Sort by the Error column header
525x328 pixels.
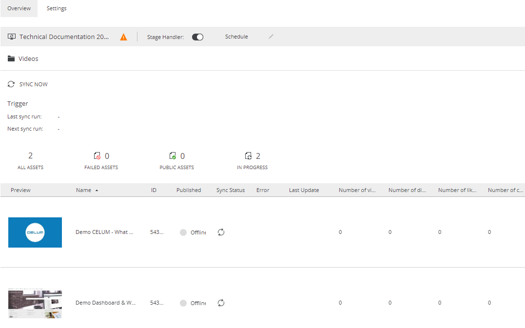pyautogui.click(x=263, y=190)
